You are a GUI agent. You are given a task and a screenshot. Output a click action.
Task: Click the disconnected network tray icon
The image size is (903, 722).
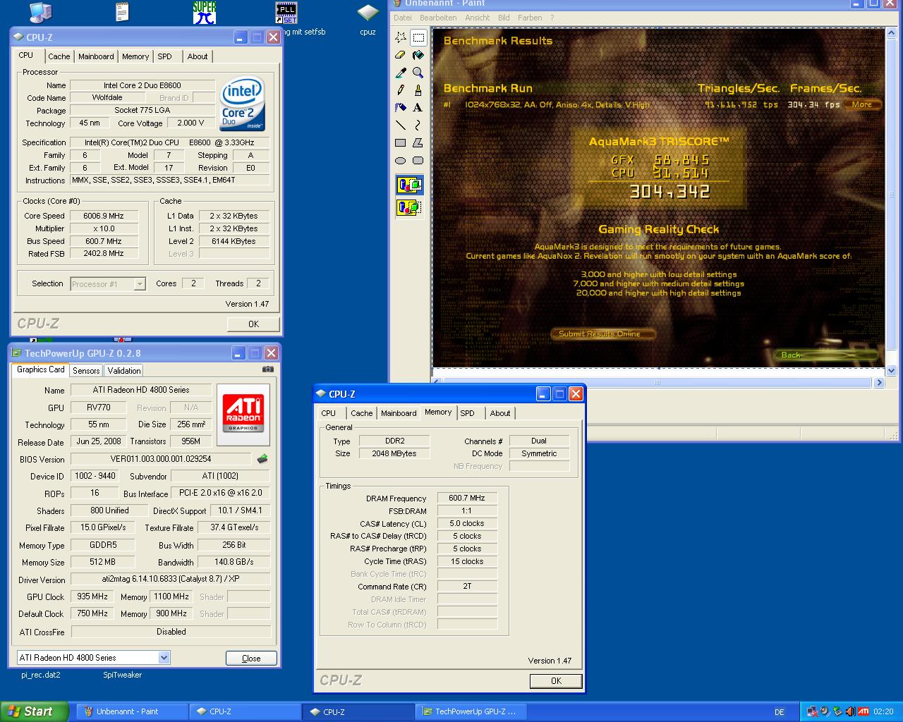812,711
